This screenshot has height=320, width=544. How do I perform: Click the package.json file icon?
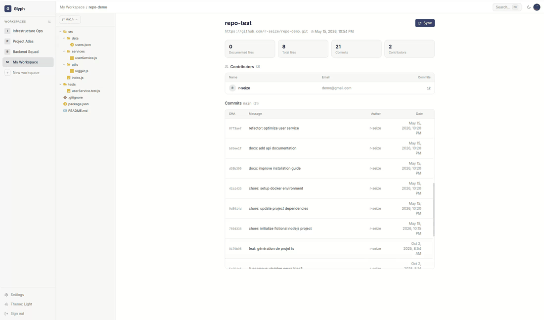click(65, 104)
